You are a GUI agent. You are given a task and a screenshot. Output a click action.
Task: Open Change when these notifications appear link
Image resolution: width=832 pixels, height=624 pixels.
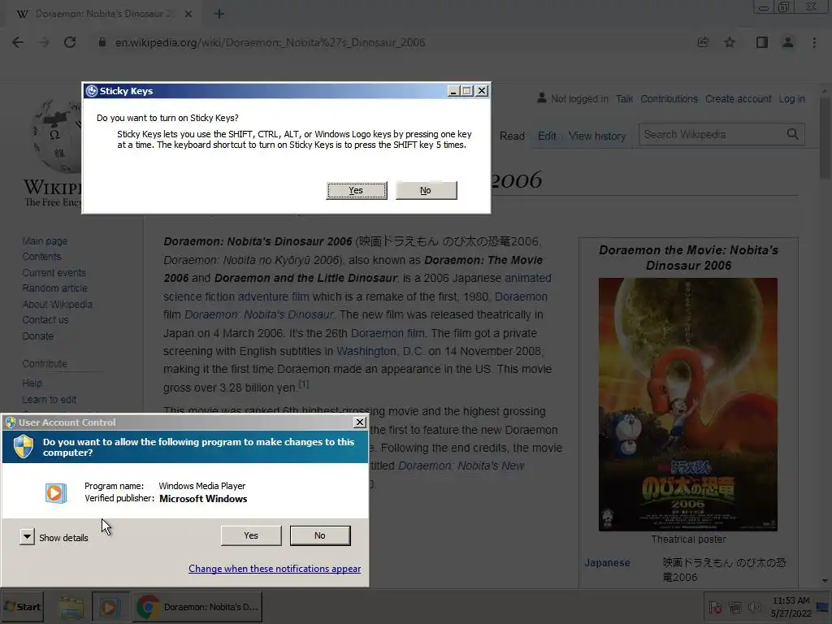[x=275, y=568]
